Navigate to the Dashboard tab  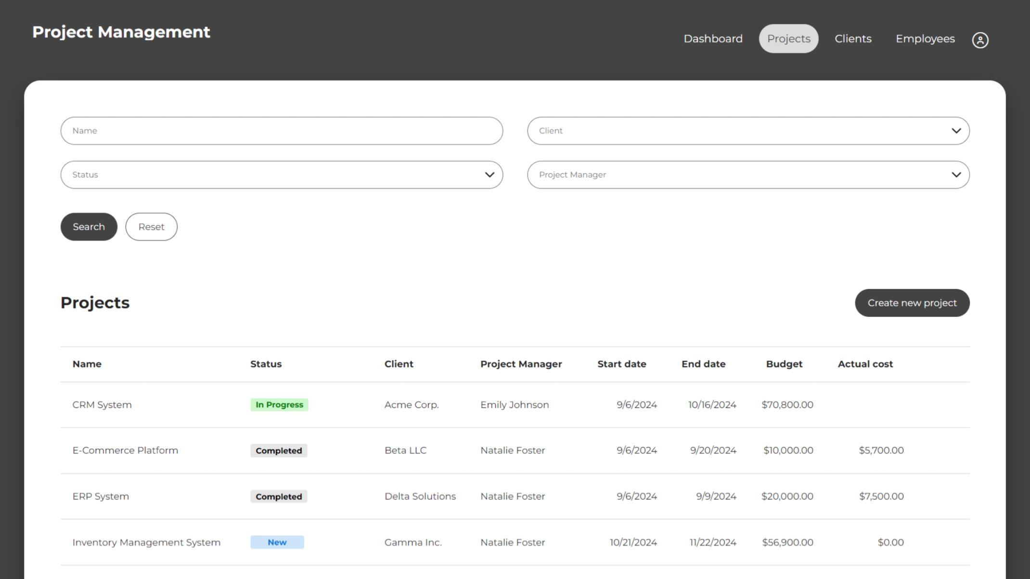coord(713,38)
